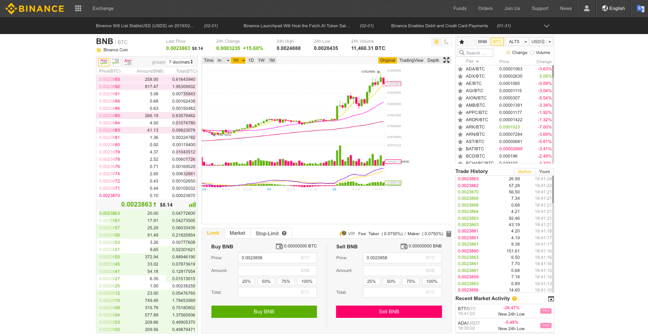Show Yours tab in Trade History
This screenshot has height=336, width=648.
(544, 171)
